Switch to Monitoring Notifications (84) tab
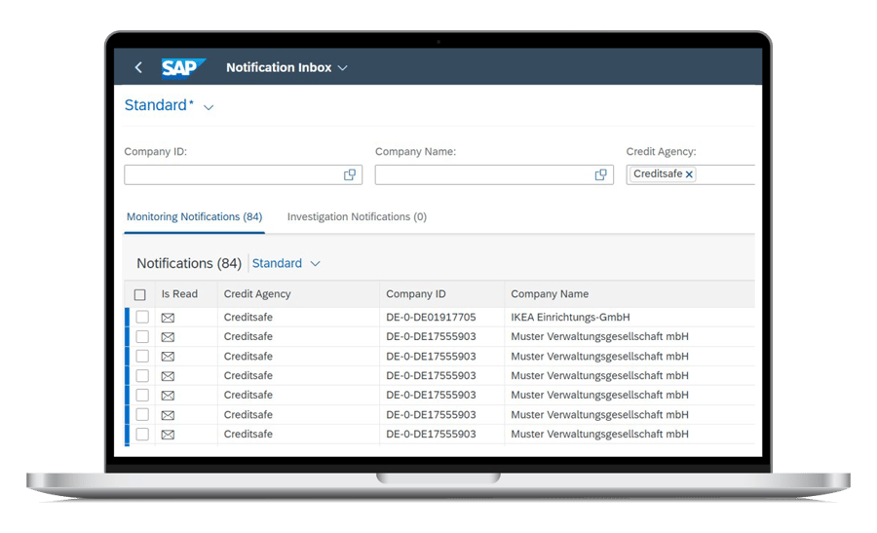Image resolution: width=877 pixels, height=533 pixels. pyautogui.click(x=194, y=217)
